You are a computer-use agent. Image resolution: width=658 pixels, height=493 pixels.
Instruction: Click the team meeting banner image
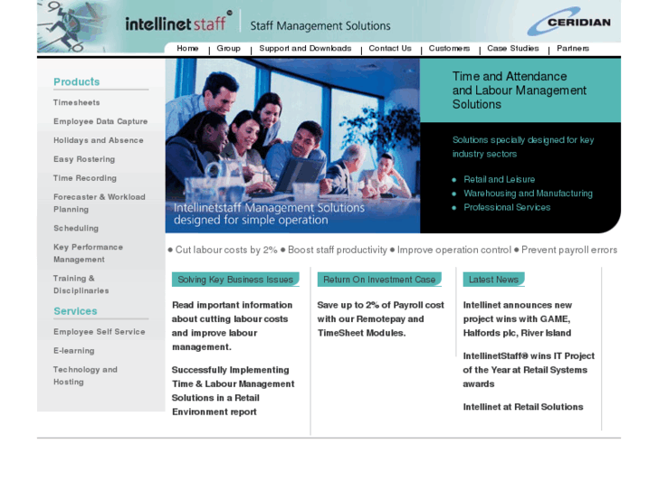coord(292,145)
